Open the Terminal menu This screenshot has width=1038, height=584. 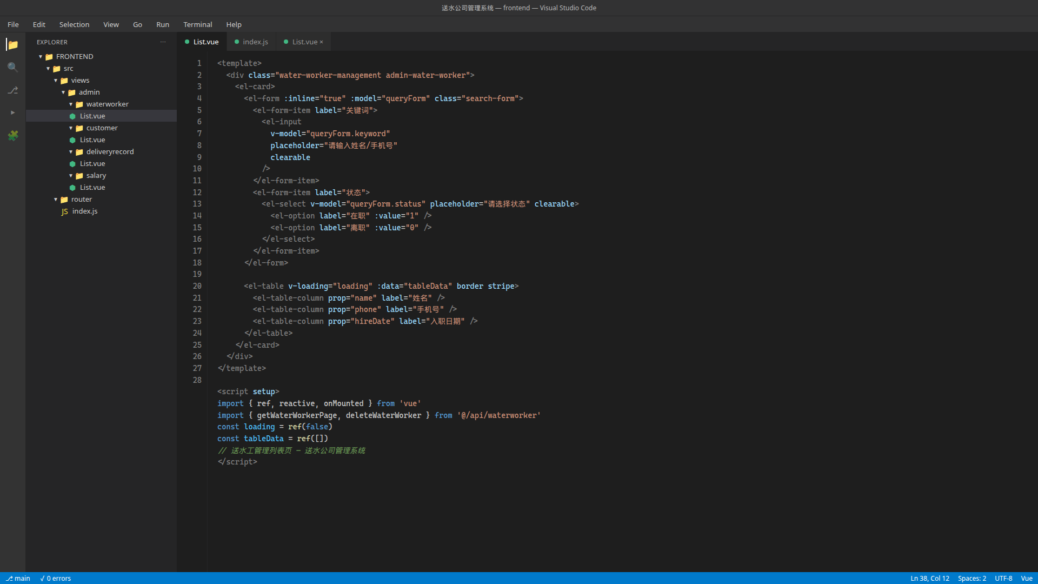[198, 25]
